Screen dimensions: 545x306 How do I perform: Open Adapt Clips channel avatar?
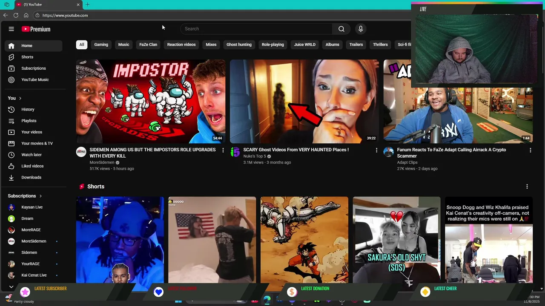[388, 152]
